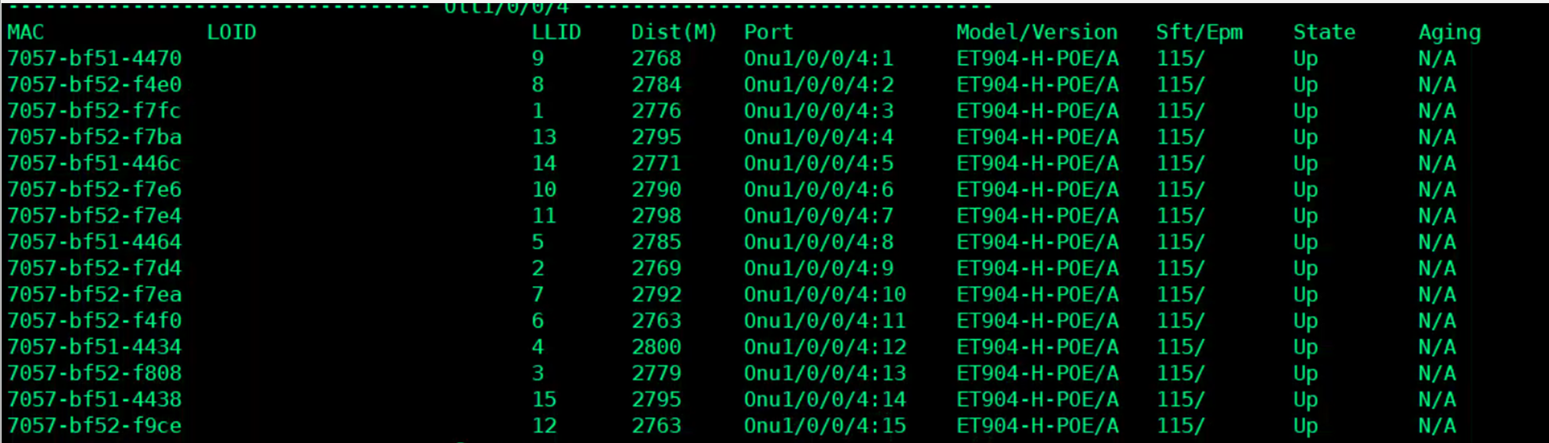Click port entry Onu1/0/0/4:12
The image size is (1549, 443).
point(824,347)
